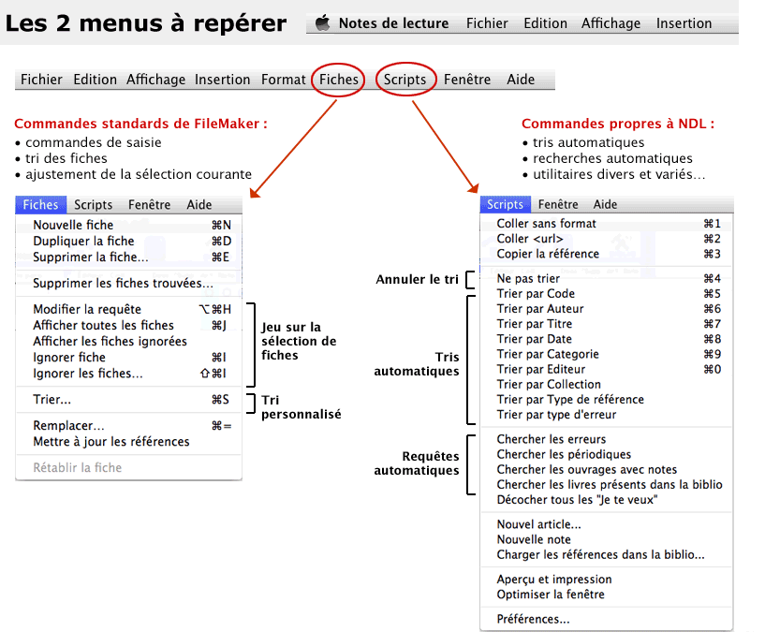Image resolution: width=765 pixels, height=632 pixels.
Task: Choose Trier par type d'erreur
Action: pos(607,415)
